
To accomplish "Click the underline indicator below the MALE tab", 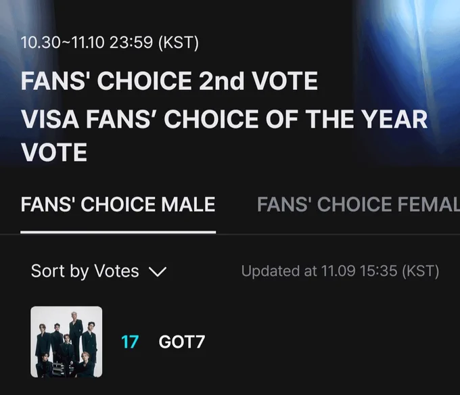I will point(118,231).
